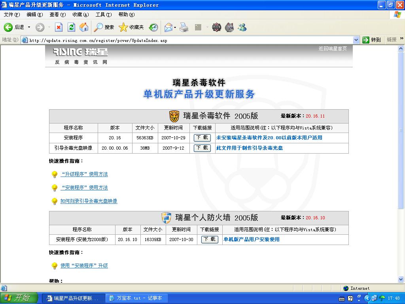
Task: Open address bar URL dropdown
Action: click(356, 40)
